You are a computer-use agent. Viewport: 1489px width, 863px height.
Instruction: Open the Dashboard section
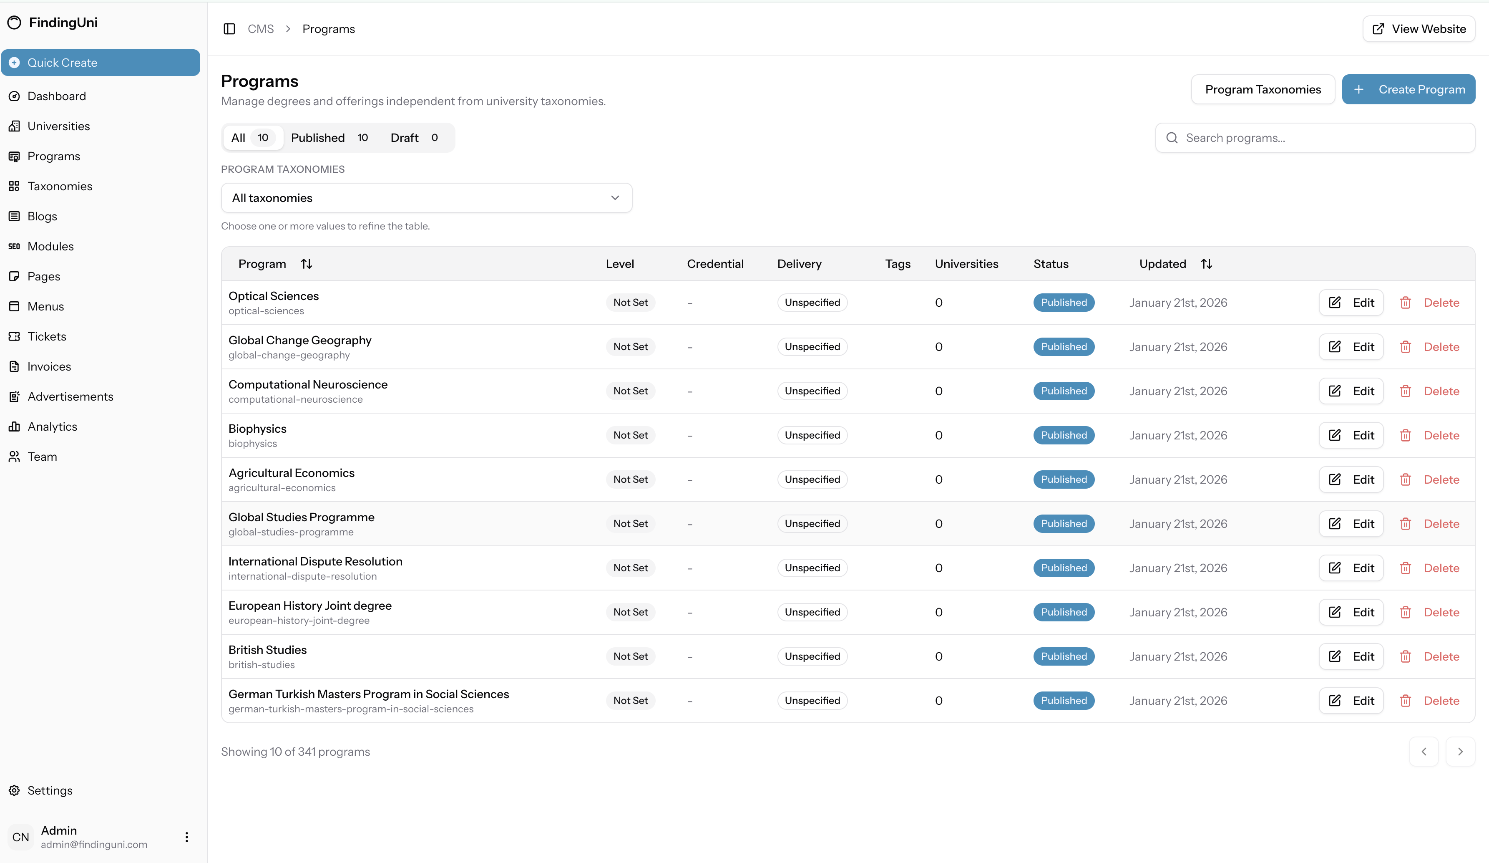pyautogui.click(x=56, y=96)
